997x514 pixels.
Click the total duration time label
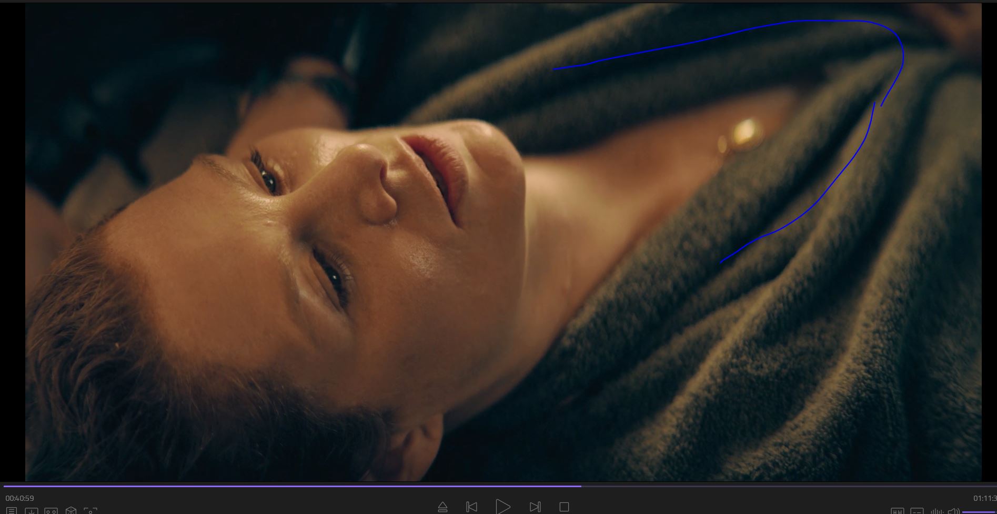[984, 498]
